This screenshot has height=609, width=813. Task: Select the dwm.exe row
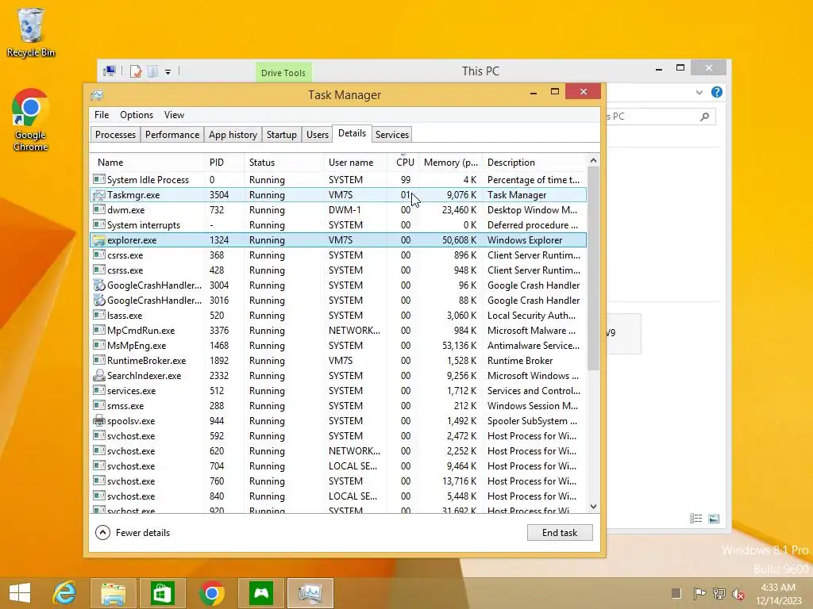[338, 209]
